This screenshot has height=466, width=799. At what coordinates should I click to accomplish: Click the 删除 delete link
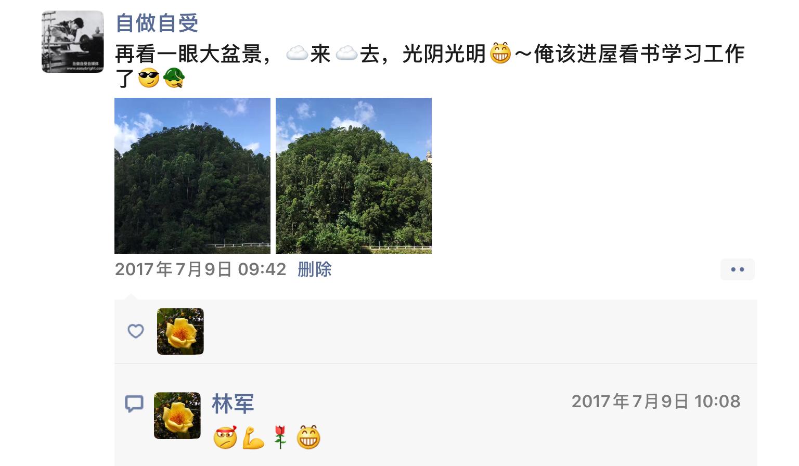tap(315, 269)
